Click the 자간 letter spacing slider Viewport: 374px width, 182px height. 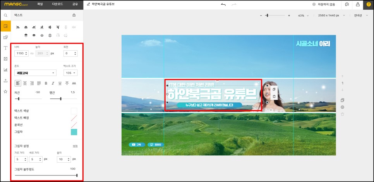pos(28,99)
